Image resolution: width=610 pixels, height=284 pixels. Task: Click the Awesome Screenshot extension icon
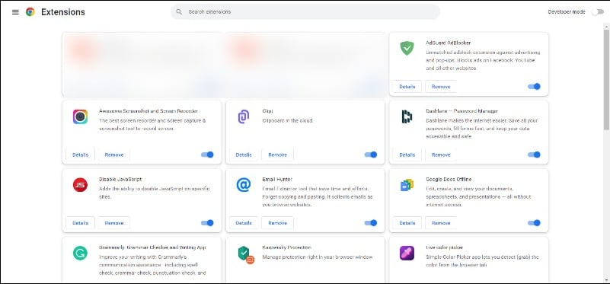pyautogui.click(x=80, y=116)
